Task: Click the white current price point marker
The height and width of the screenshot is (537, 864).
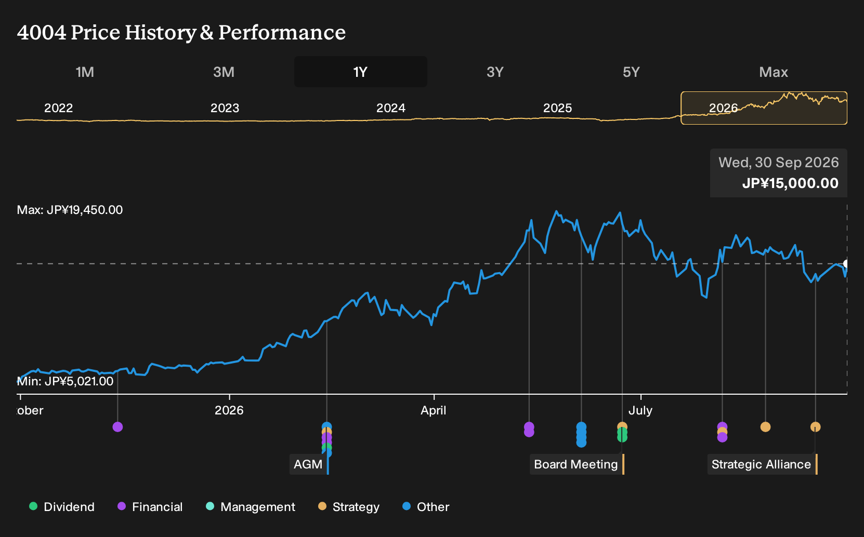Action: tap(846, 264)
